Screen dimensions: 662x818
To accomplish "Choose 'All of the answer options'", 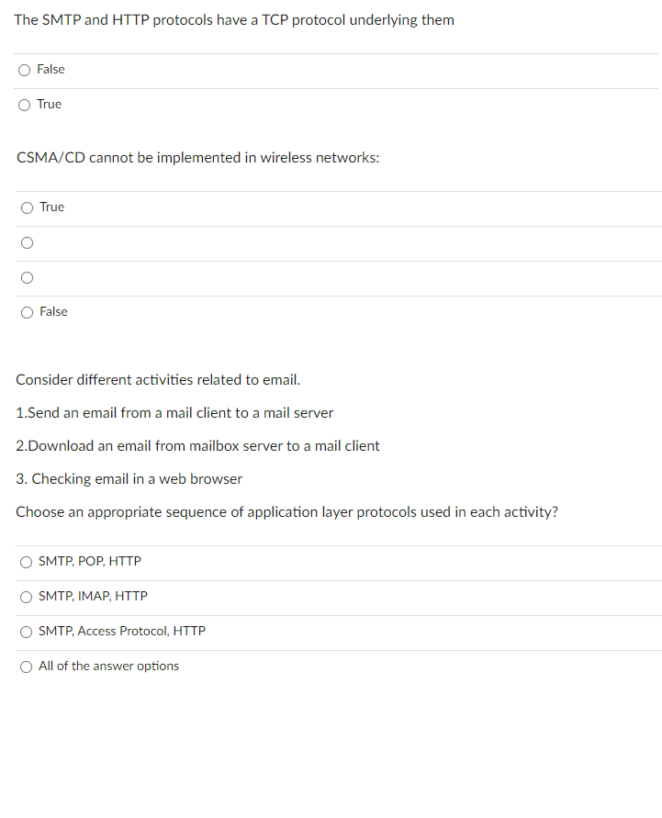I will coord(26,667).
